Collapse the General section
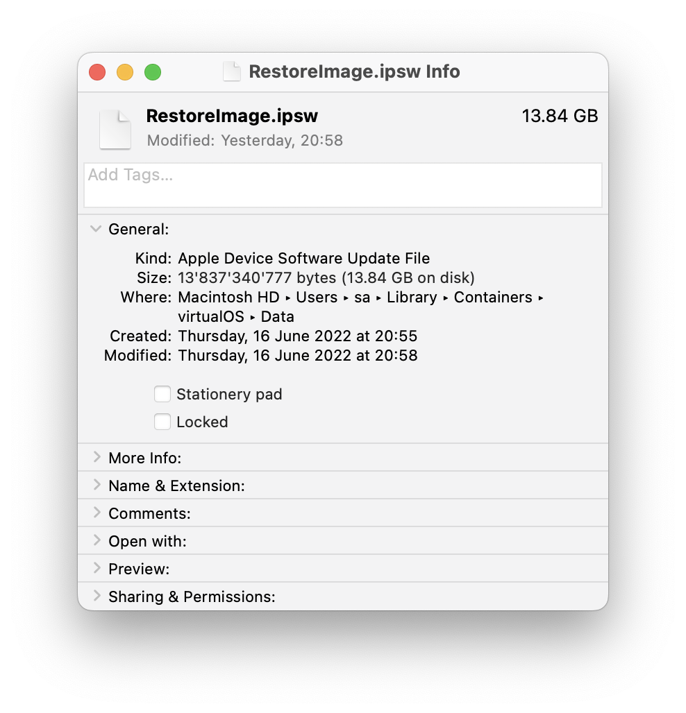This screenshot has height=713, width=686. (96, 229)
